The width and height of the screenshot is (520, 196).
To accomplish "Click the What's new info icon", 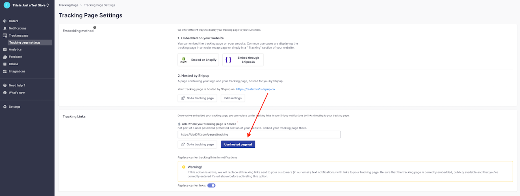I will click(x=5, y=93).
